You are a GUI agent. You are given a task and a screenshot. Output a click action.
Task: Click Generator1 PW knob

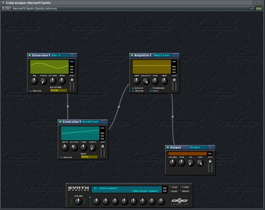click(34, 81)
